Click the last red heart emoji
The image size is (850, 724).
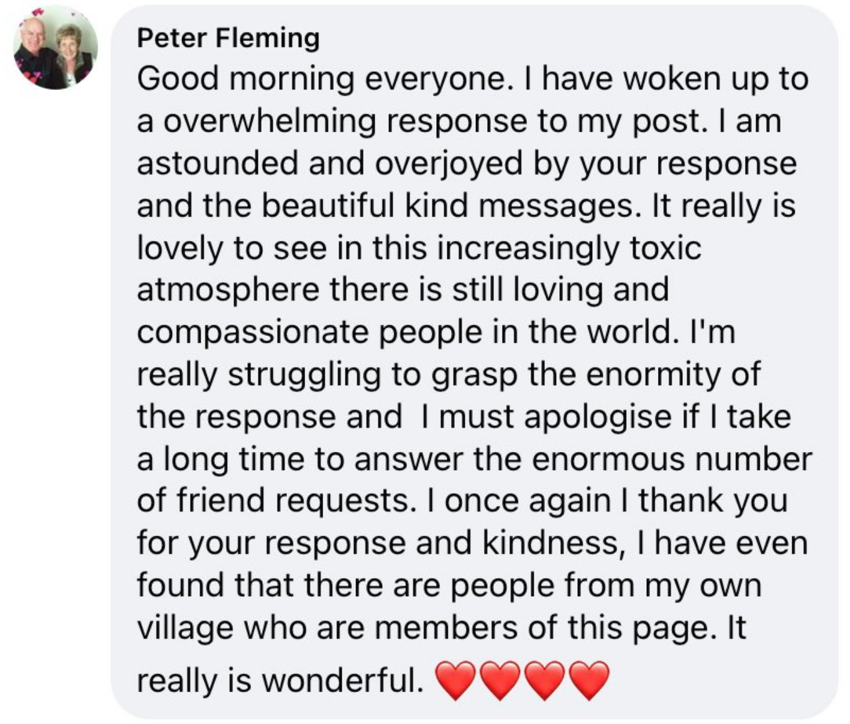pos(589,680)
